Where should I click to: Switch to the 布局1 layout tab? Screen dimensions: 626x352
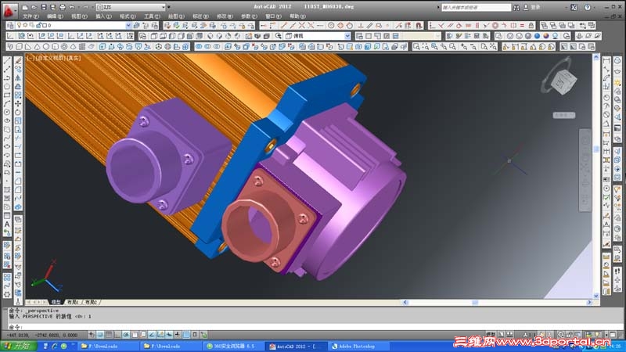(x=73, y=302)
